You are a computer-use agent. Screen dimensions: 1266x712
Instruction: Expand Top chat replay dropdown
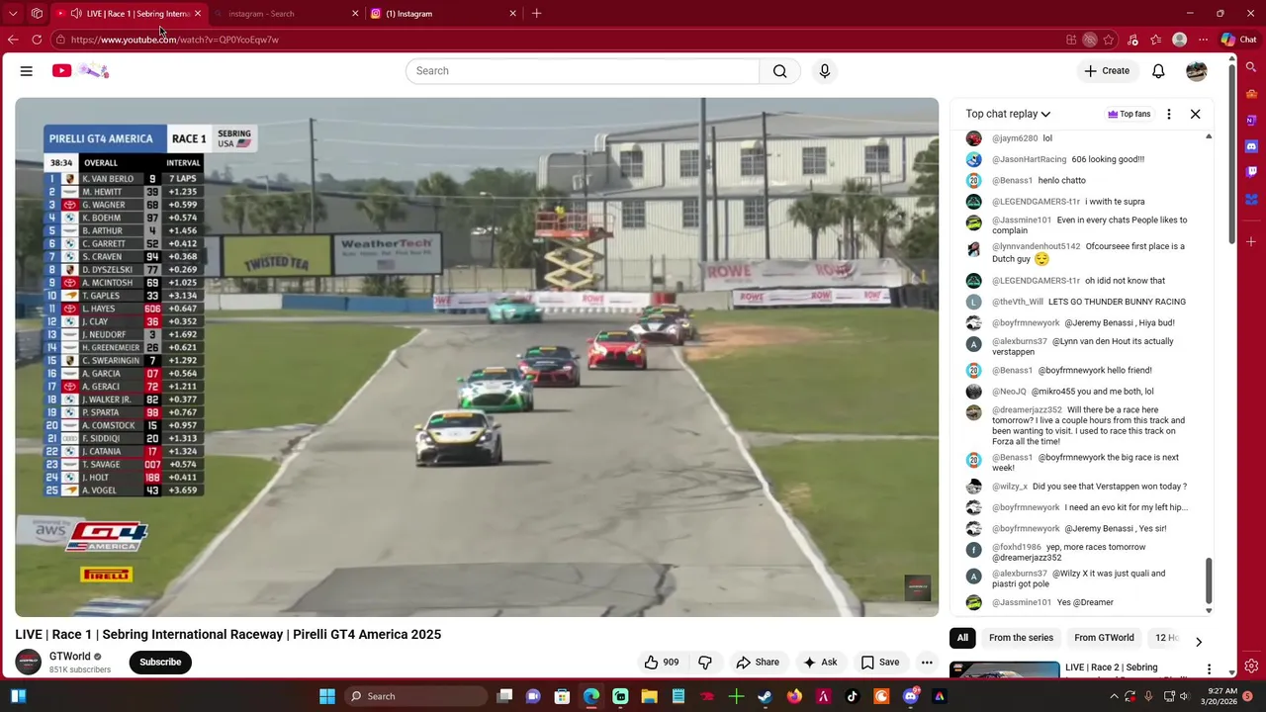[1008, 114]
